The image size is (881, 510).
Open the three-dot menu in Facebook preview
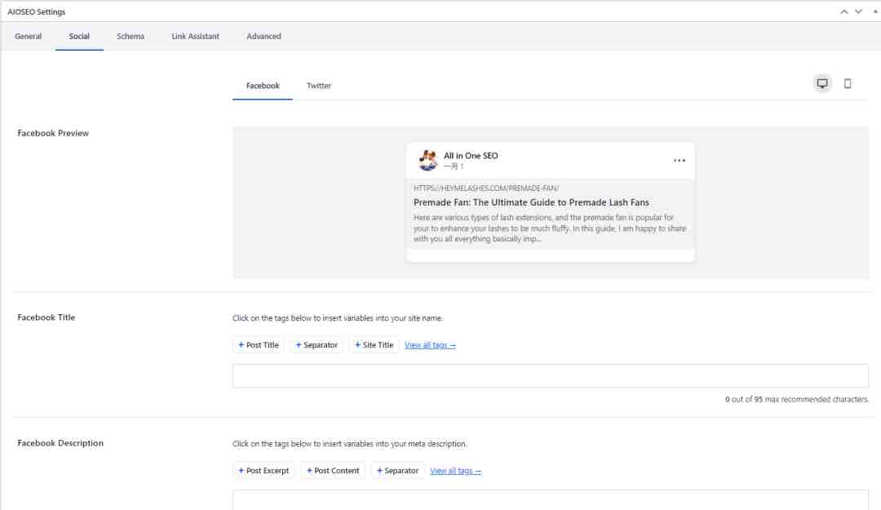[x=680, y=160]
